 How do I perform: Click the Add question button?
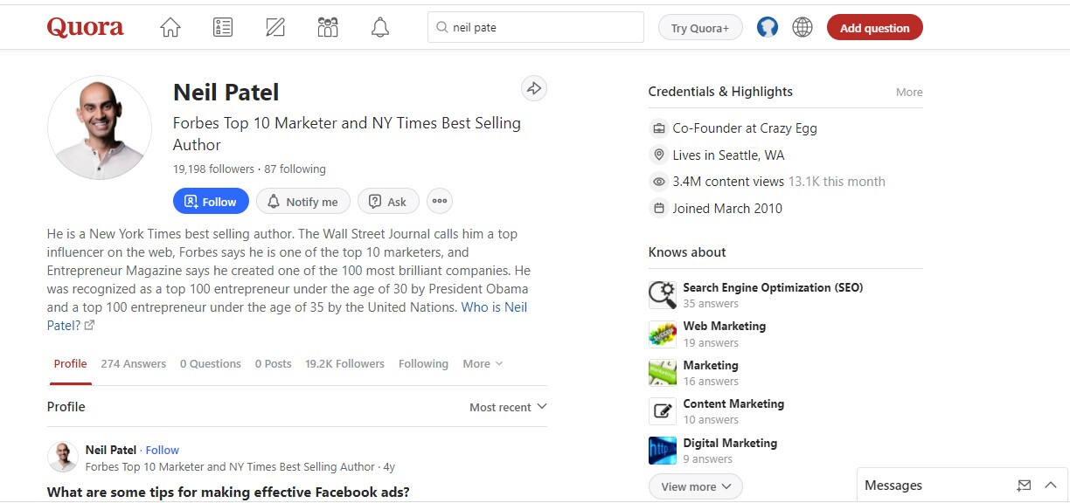(x=875, y=28)
